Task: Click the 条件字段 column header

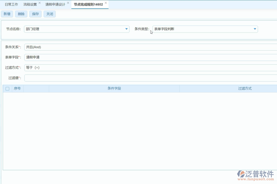Action: coord(114,88)
